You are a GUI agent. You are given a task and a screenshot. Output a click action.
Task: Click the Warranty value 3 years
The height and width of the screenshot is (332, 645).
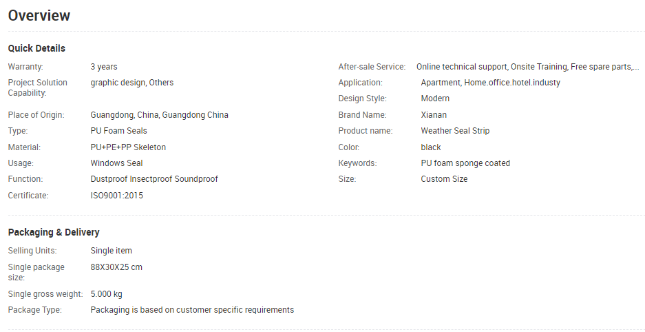[104, 67]
